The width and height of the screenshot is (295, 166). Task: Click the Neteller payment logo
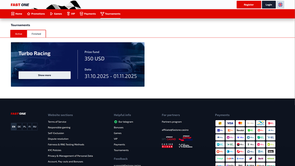[x=271, y=158]
